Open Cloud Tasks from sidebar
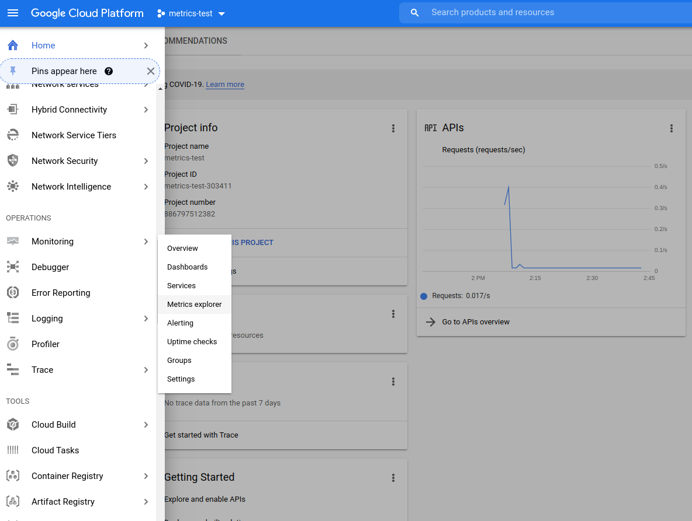 pos(55,450)
